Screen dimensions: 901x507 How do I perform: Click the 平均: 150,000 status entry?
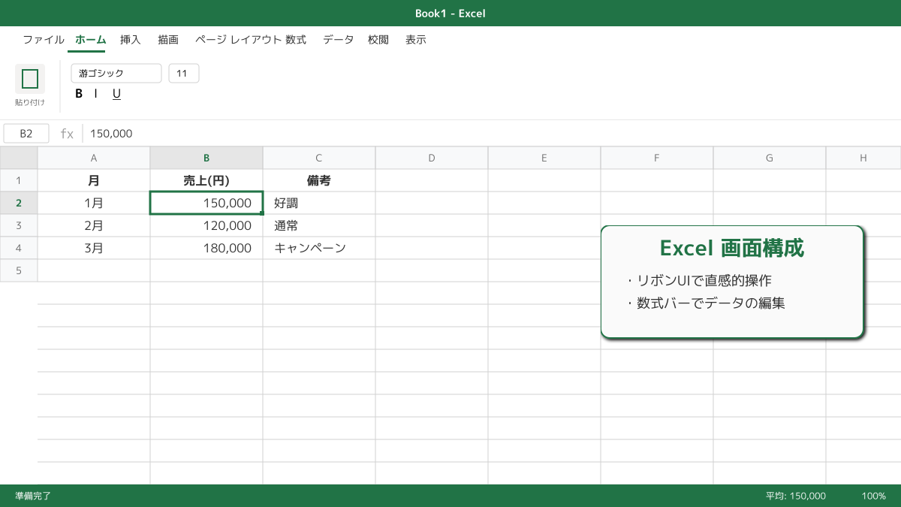[x=796, y=496]
